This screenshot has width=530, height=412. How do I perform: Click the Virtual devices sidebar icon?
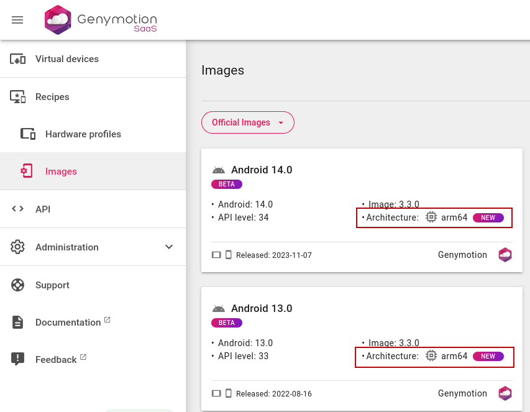tap(17, 59)
